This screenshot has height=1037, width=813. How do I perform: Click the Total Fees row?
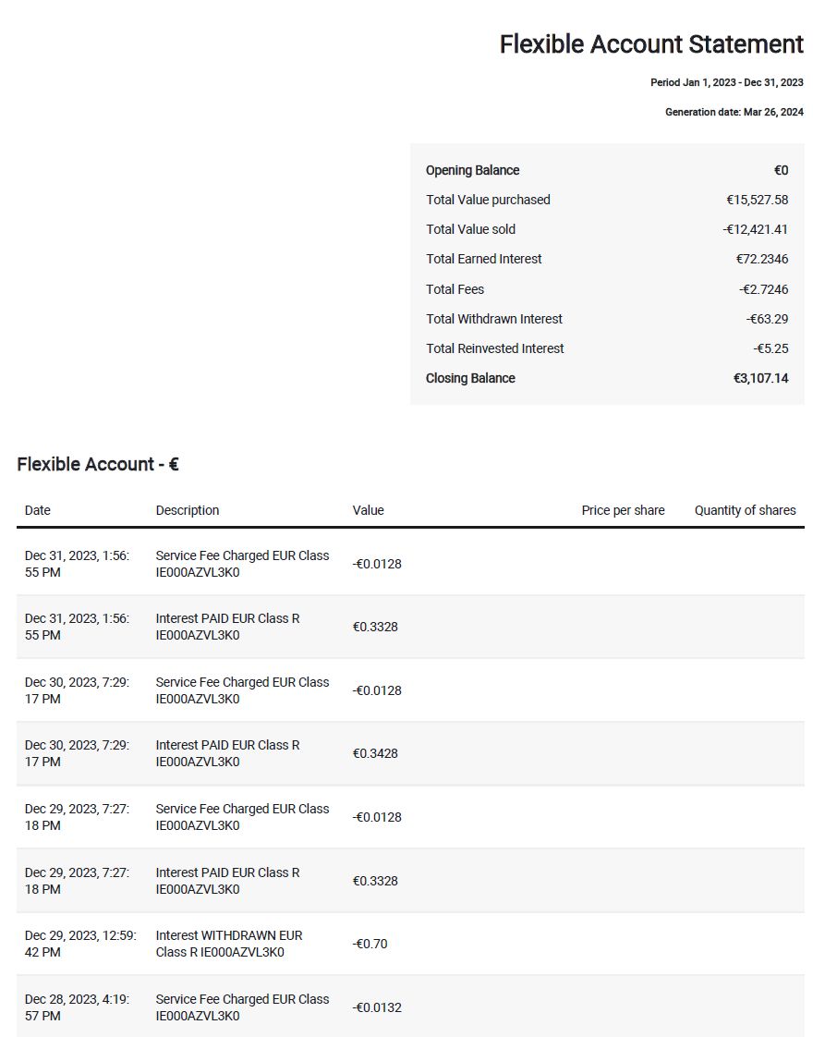pyautogui.click(x=607, y=289)
